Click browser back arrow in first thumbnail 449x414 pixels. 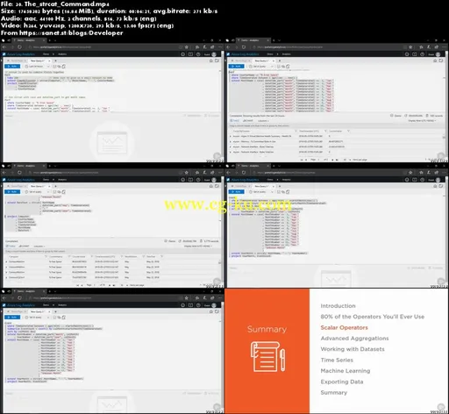pos(4,46)
